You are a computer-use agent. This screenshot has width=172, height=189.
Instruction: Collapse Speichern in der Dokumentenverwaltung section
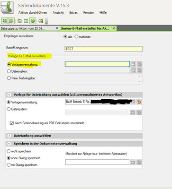(9, 144)
